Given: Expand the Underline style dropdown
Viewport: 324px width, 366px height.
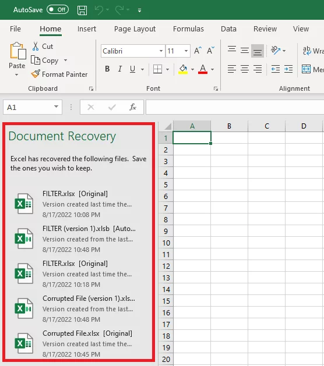Looking at the screenshot, I should [x=142, y=69].
